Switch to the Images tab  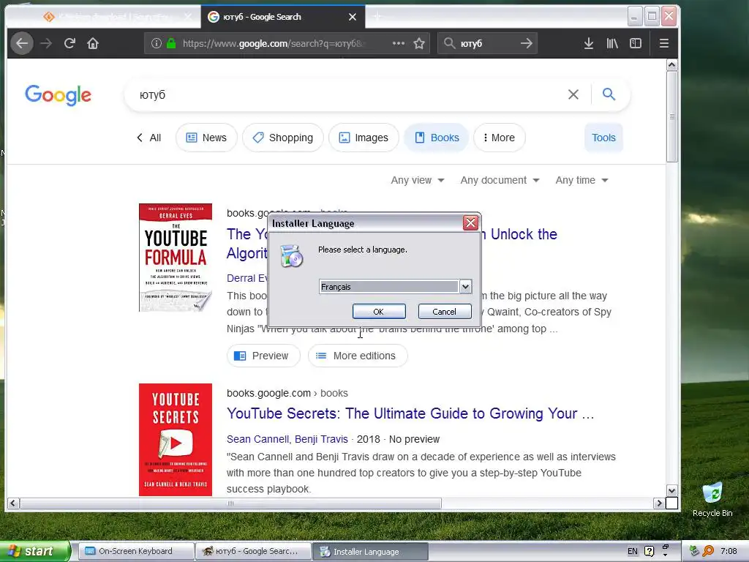(x=364, y=138)
